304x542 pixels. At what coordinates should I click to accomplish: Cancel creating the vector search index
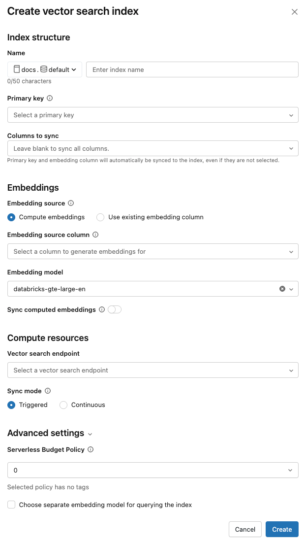coord(245,529)
